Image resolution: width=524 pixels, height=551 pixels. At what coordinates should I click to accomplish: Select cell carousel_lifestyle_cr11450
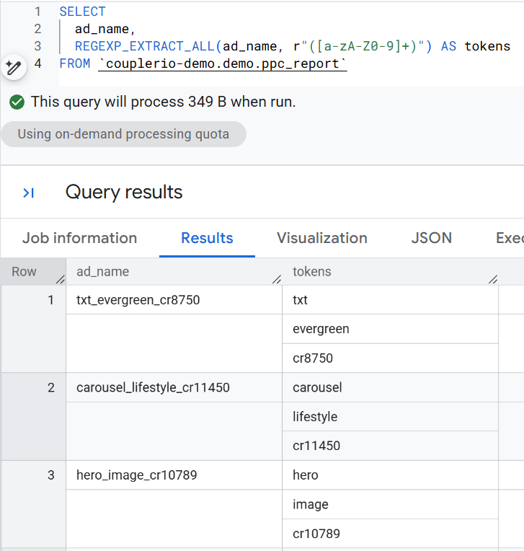click(174, 387)
